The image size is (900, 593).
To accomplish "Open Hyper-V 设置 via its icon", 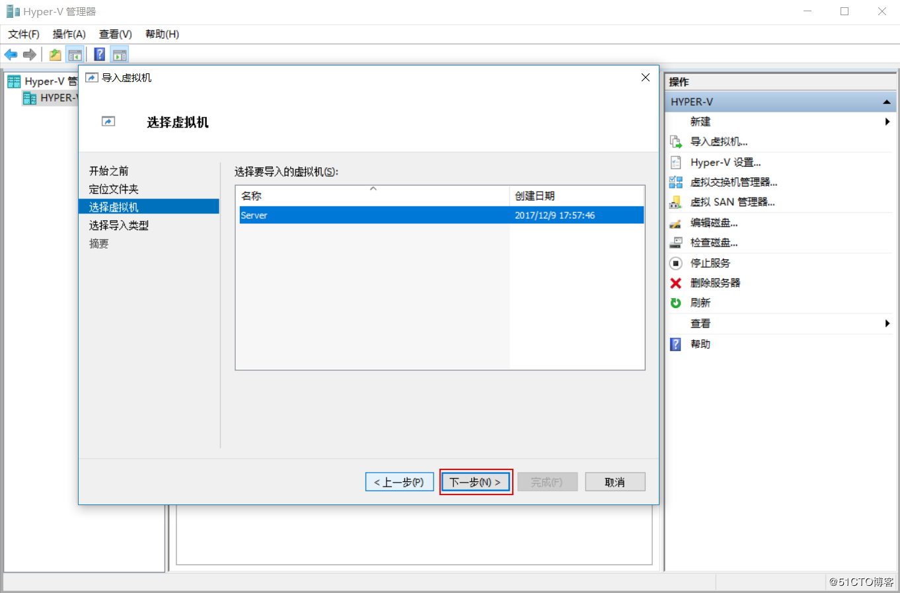I will pyautogui.click(x=677, y=161).
